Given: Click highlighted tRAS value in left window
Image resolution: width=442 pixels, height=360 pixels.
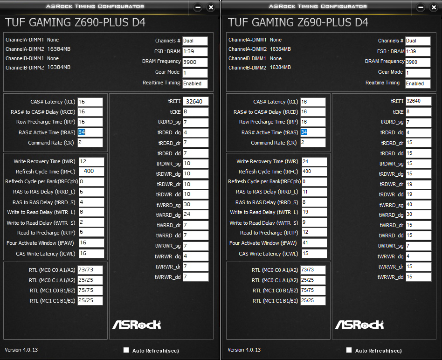Looking at the screenshot, I should pyautogui.click(x=82, y=132).
